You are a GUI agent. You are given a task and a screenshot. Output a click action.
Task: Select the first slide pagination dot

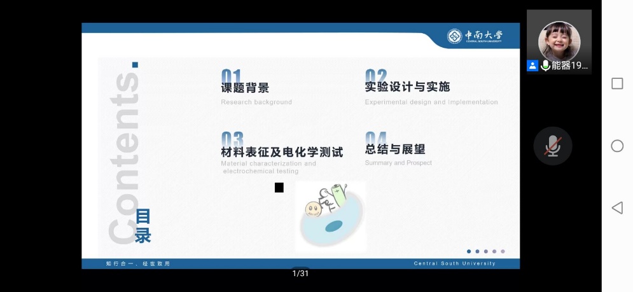pos(469,251)
